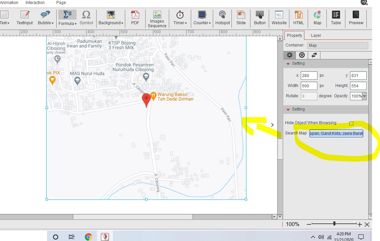The width and height of the screenshot is (380, 241).
Task: Insert a TextInput object
Action: tap(24, 18)
